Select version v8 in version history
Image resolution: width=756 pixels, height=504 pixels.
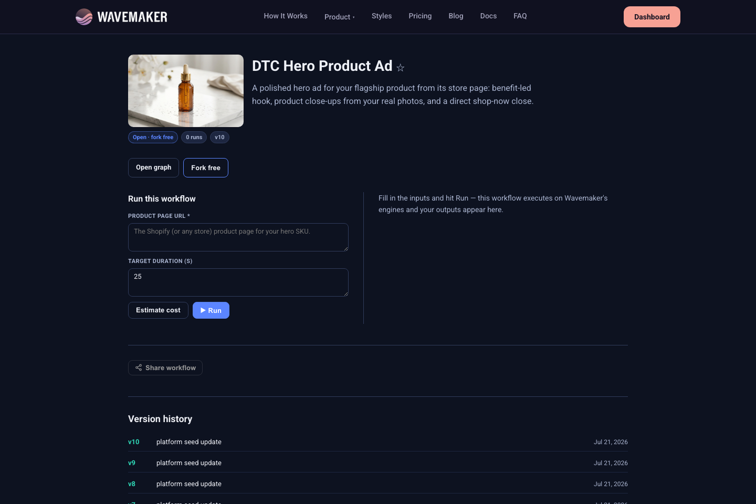(x=132, y=484)
